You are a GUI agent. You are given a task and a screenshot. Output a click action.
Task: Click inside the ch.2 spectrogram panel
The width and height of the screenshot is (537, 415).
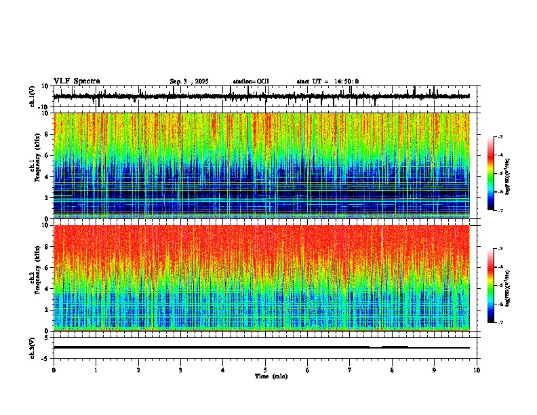261,278
